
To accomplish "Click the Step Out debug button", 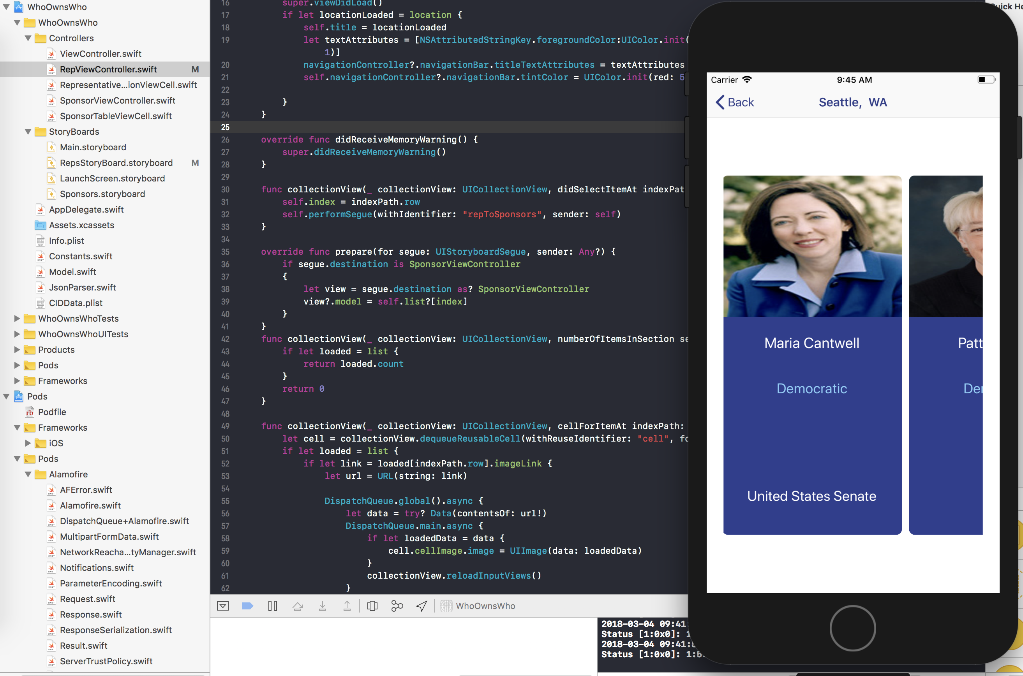I will pyautogui.click(x=347, y=606).
